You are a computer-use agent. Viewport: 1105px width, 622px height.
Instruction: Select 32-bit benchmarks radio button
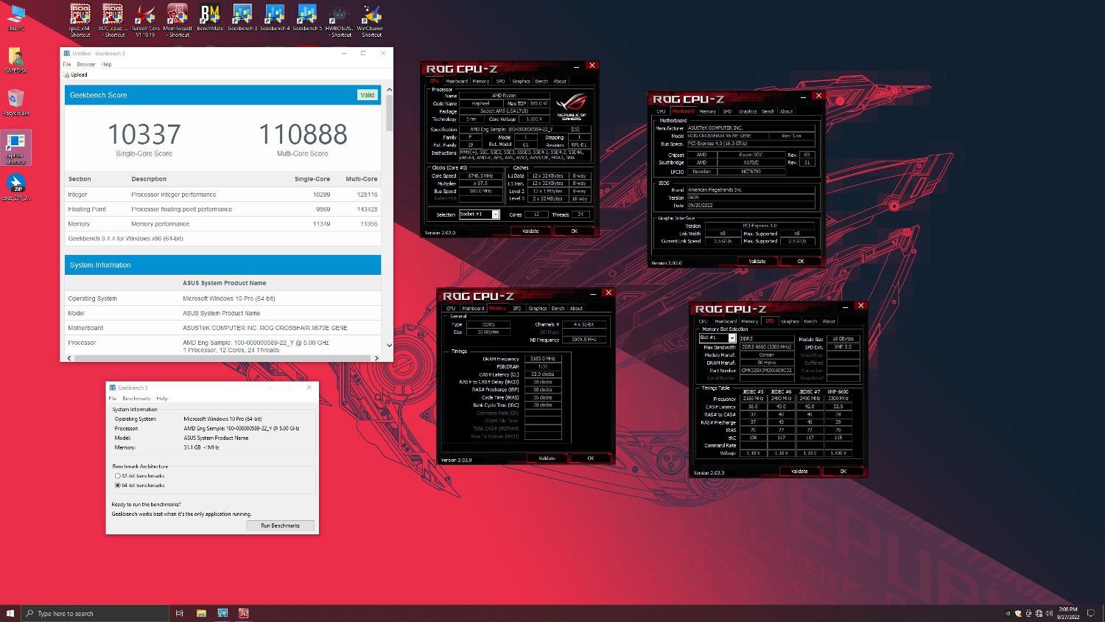point(117,476)
